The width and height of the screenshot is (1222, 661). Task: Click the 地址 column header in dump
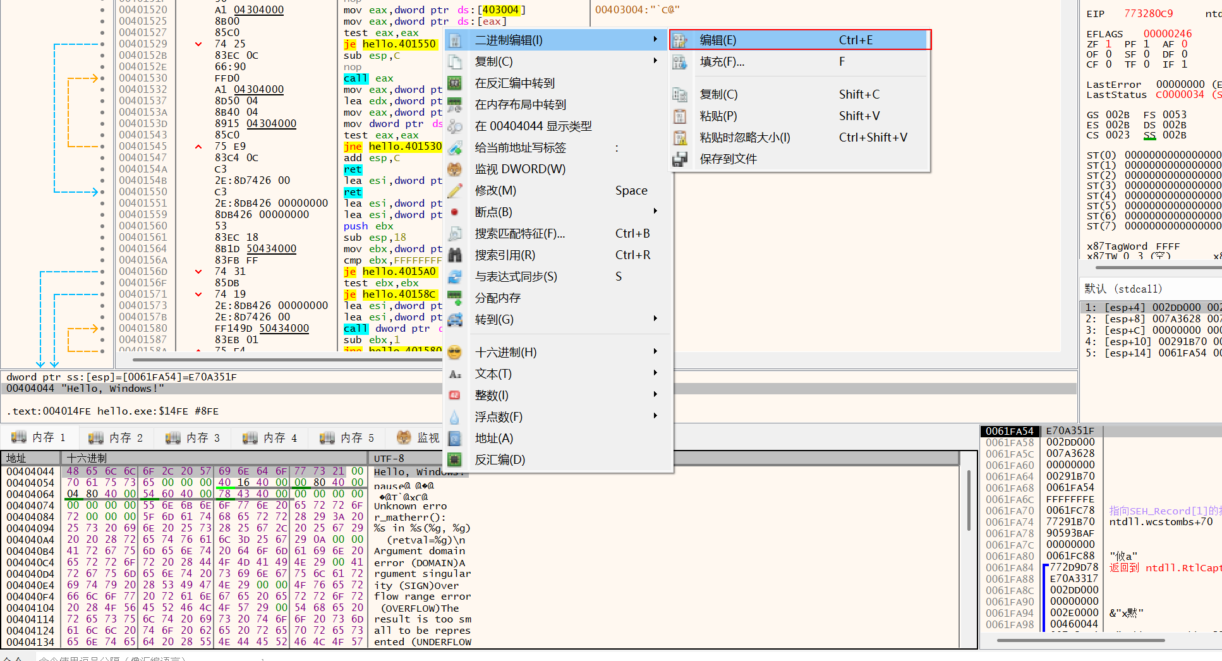click(x=31, y=458)
